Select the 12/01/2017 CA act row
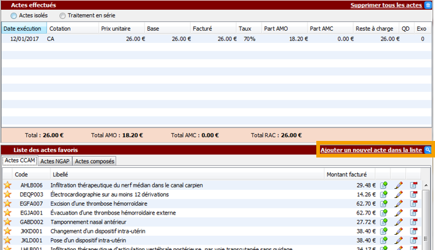 point(184,39)
